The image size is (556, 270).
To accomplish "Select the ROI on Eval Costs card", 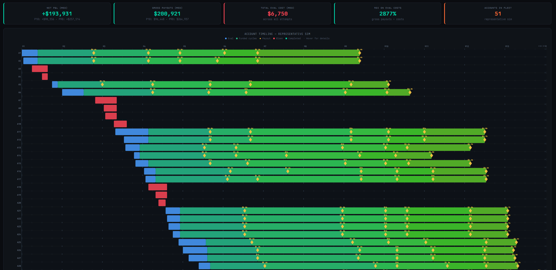I will (388, 13).
